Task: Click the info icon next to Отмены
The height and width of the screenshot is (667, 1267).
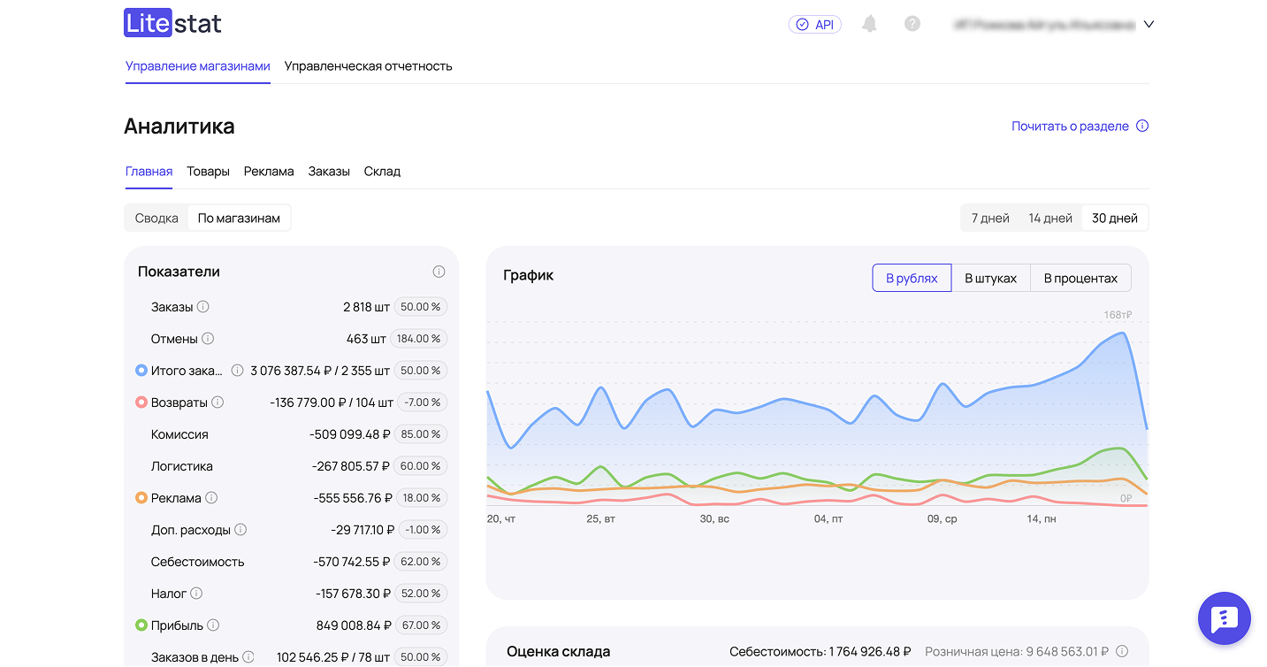Action: tap(207, 339)
